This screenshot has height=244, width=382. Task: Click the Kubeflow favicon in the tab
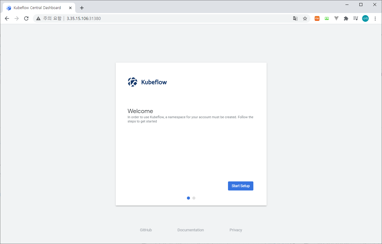coord(9,8)
